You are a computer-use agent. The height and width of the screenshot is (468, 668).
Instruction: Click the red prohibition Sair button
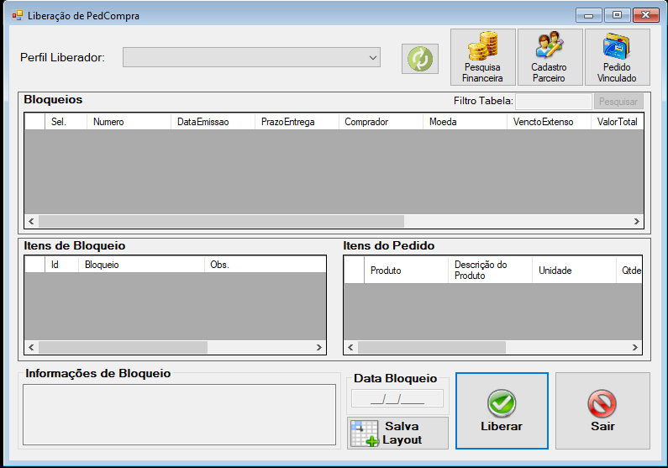click(602, 411)
